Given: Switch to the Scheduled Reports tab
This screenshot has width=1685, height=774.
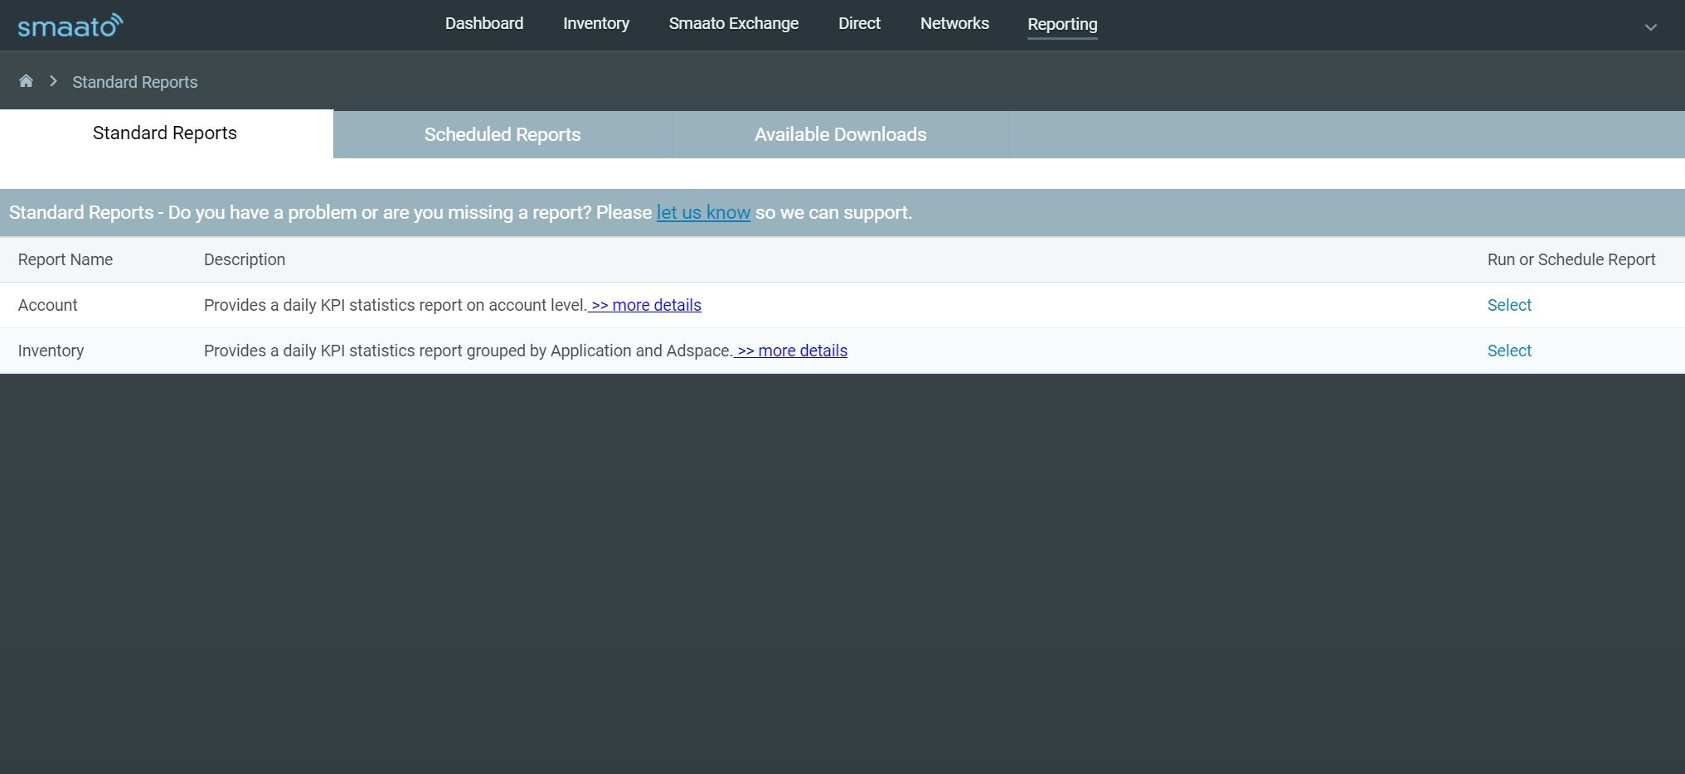Looking at the screenshot, I should click(503, 134).
